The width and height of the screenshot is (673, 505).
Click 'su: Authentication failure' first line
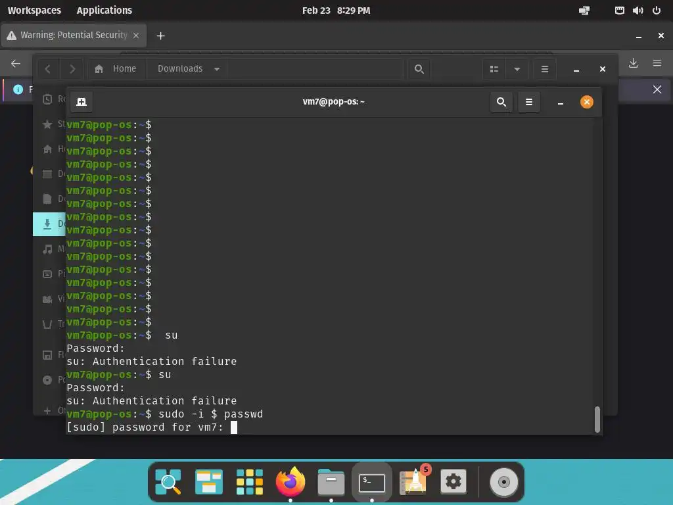coord(152,362)
